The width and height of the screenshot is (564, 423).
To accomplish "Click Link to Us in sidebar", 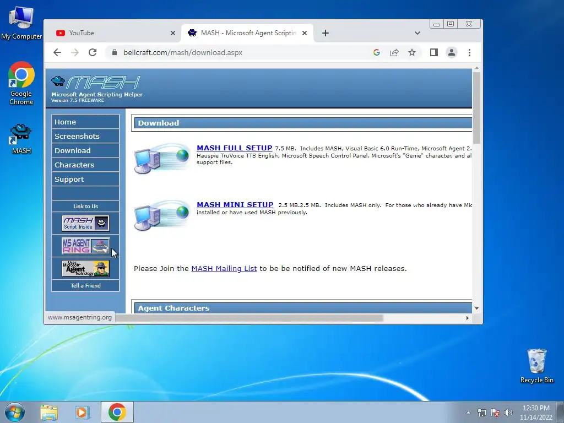I will [x=85, y=206].
